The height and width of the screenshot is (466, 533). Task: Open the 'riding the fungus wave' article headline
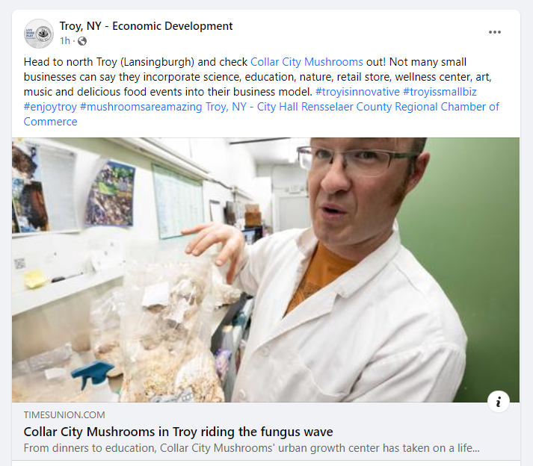pyautogui.click(x=178, y=432)
